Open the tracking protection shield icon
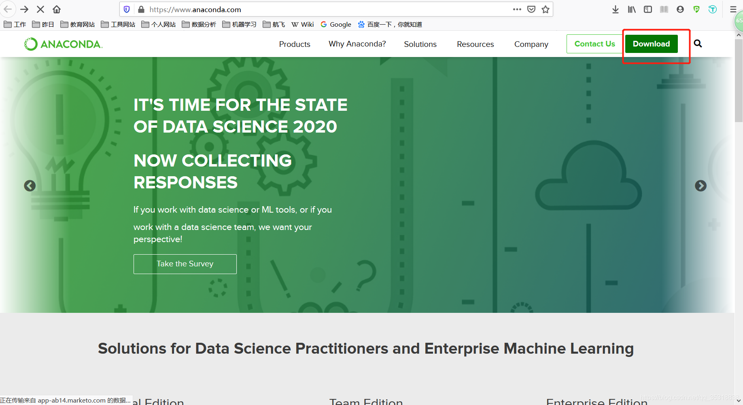Screen dimensions: 743x405 tap(127, 9)
